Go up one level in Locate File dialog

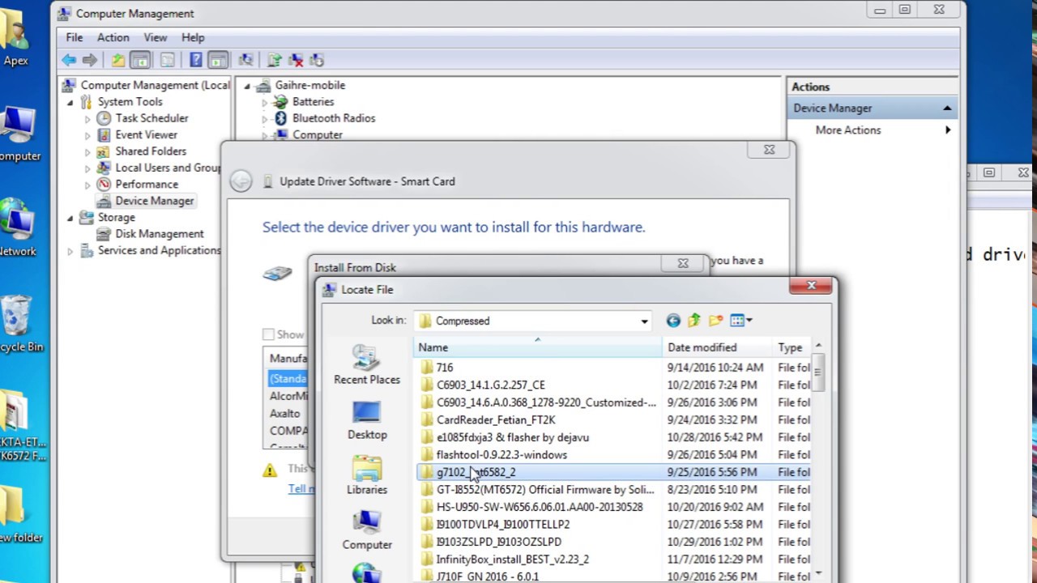point(694,321)
